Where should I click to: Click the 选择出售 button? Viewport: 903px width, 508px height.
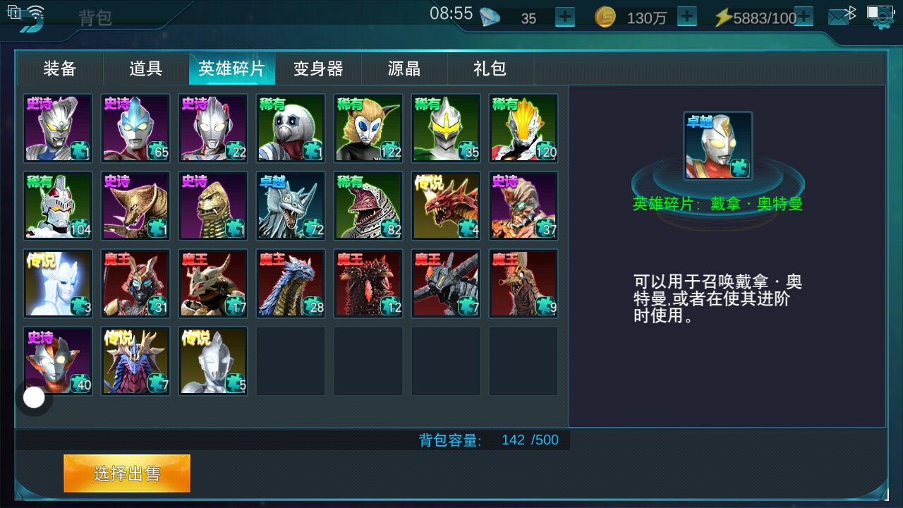tap(127, 473)
